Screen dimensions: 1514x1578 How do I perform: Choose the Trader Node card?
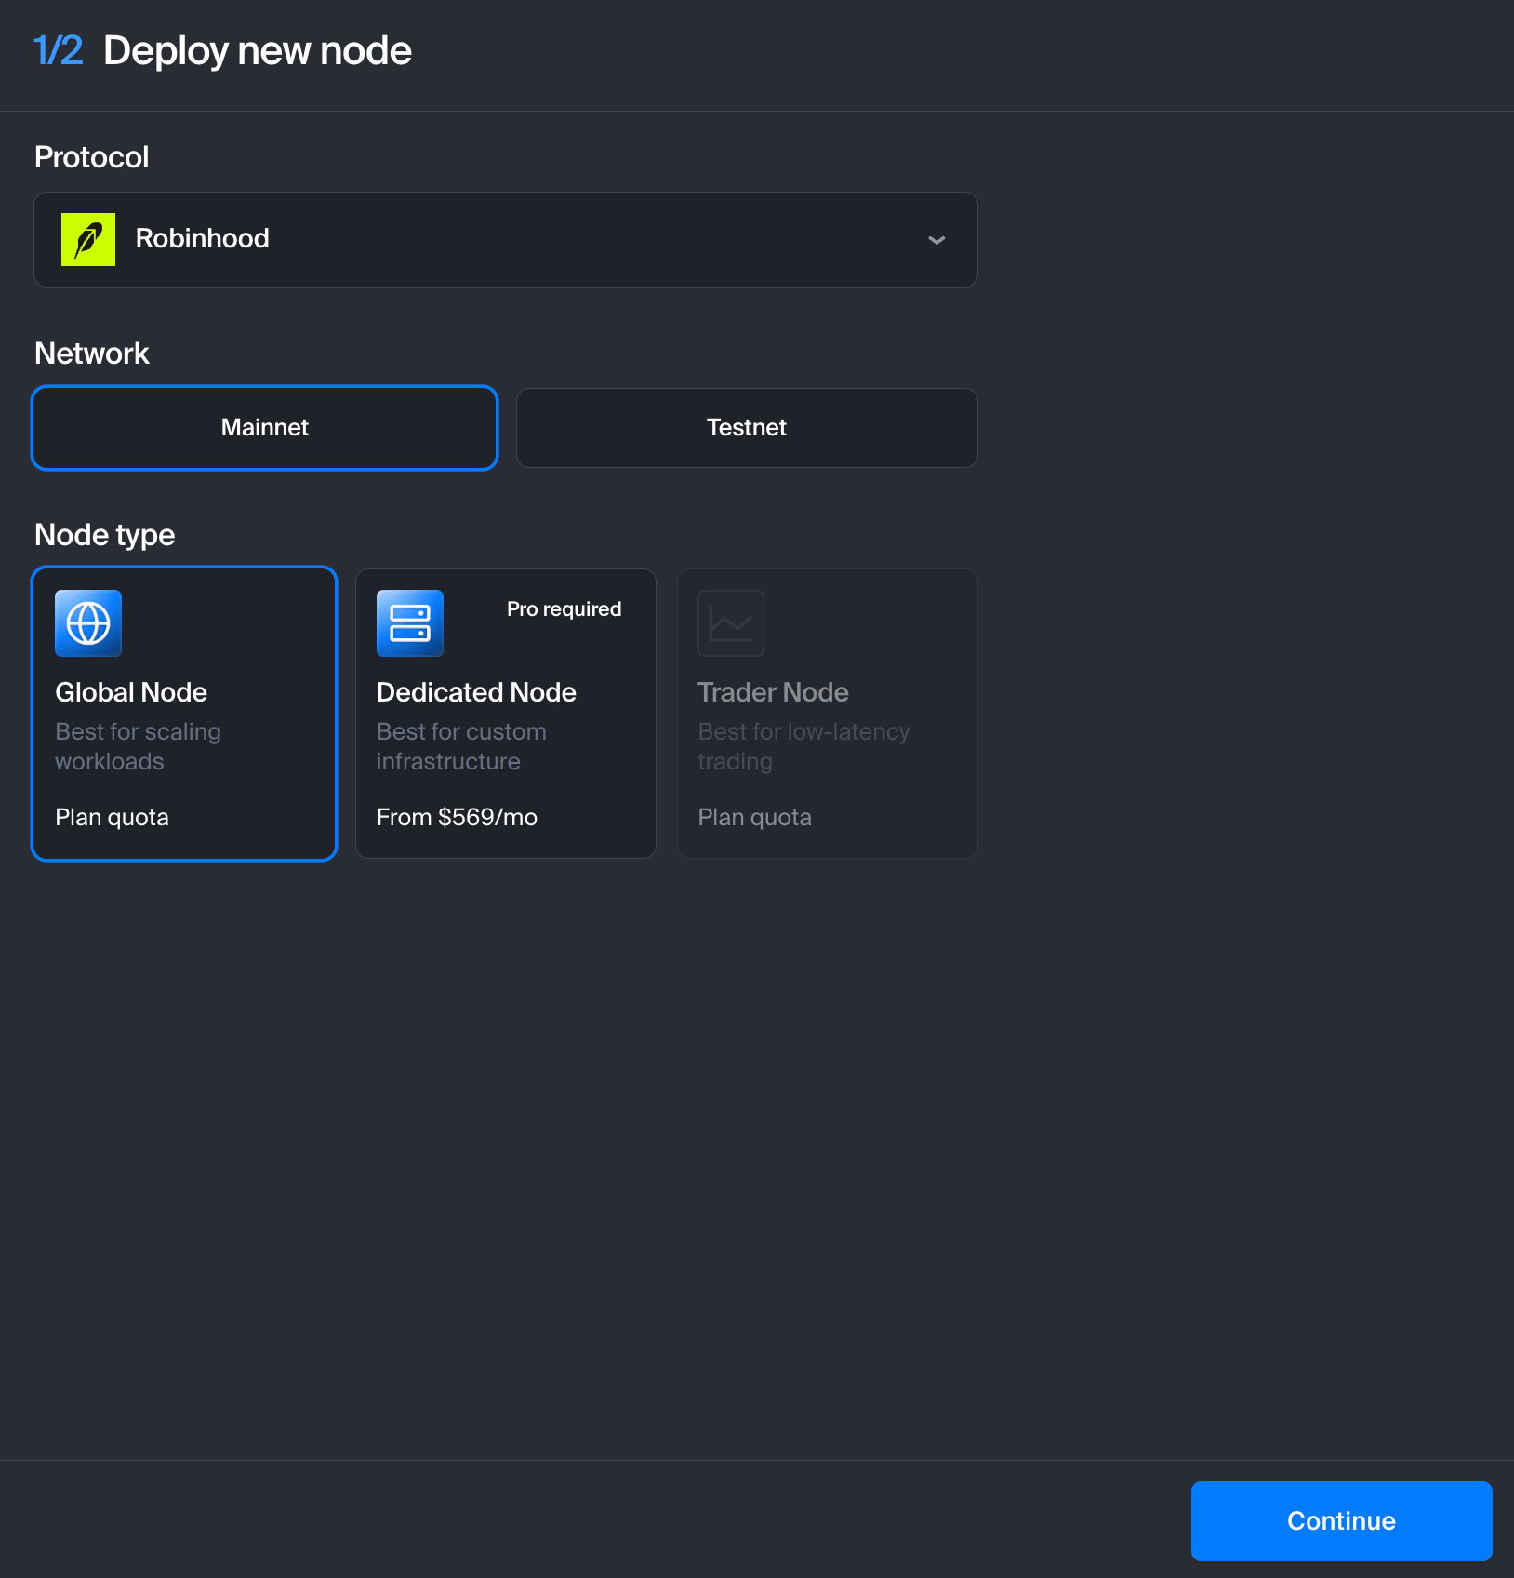(x=828, y=714)
